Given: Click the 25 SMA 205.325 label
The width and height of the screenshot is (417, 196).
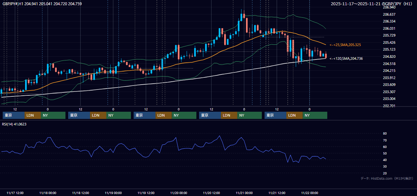Looking at the screenshot, I should pos(345,45).
